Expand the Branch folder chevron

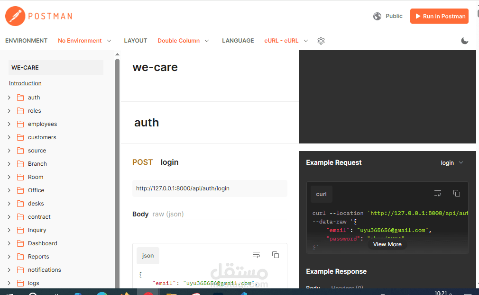(x=9, y=164)
